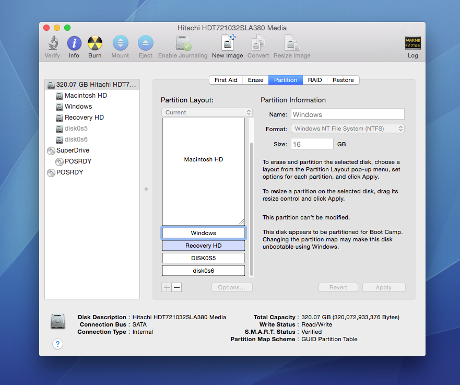Select the Windows partition block

tap(204, 233)
